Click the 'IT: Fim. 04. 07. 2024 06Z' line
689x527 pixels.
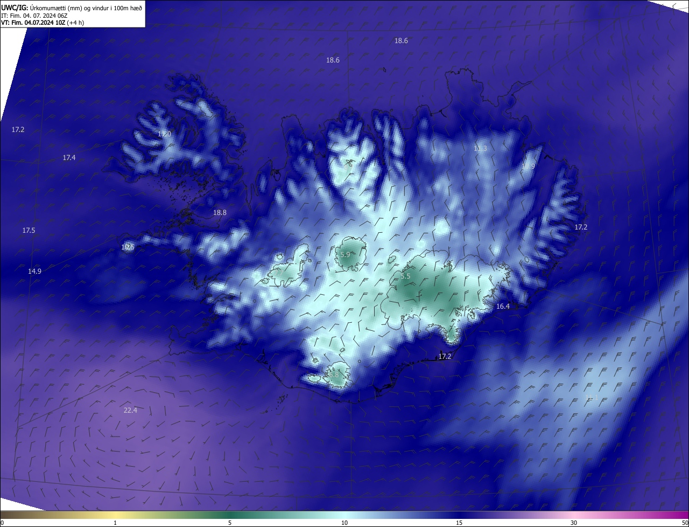(35, 16)
